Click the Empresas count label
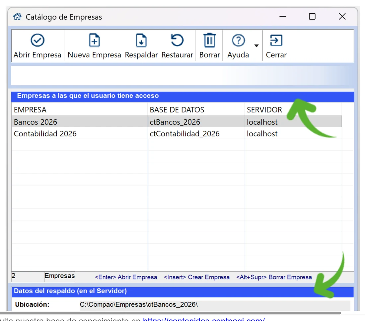 (60, 276)
